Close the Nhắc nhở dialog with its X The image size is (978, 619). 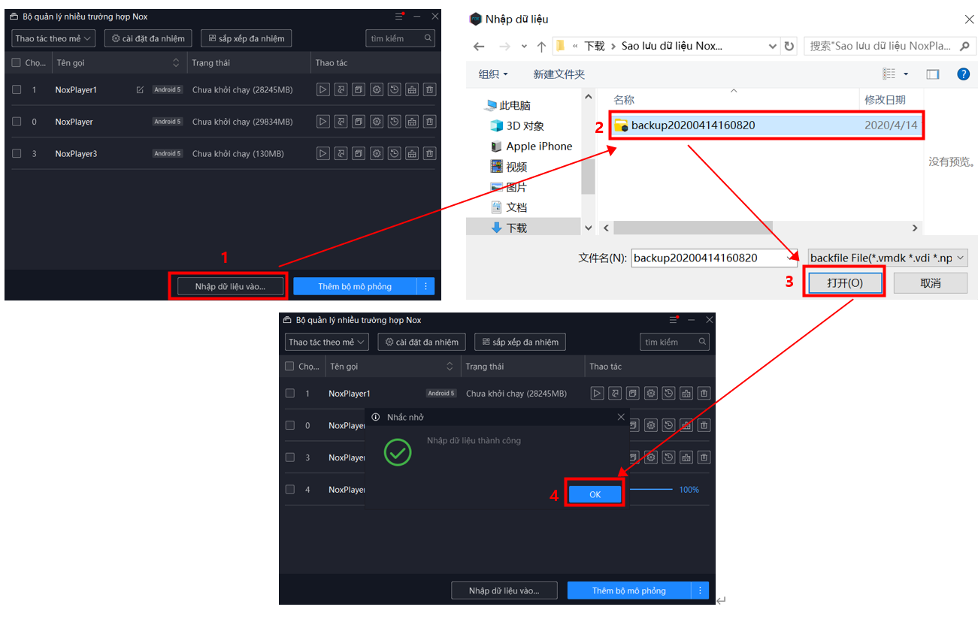pos(620,417)
